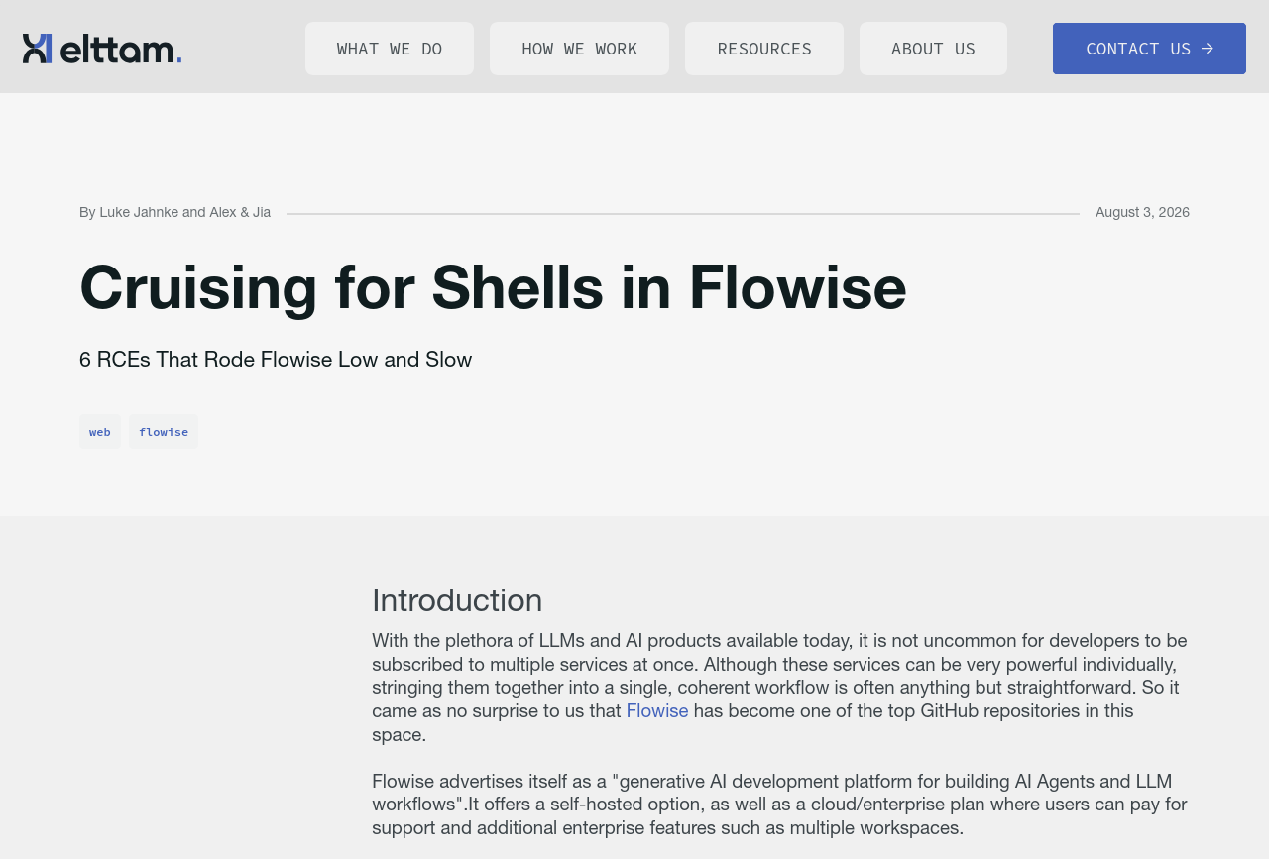Open the About Us menu
The image size is (1269, 859).
pos(933,49)
